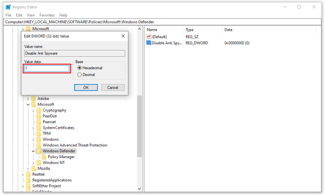This screenshot has width=325, height=195.
Task: Select the Policy Manager folder icon
Action: point(44,157)
